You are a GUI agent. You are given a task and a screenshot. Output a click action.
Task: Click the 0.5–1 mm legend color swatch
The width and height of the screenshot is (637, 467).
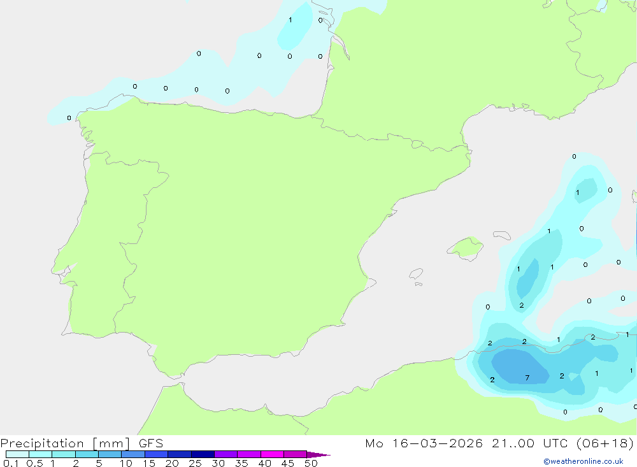40,454
